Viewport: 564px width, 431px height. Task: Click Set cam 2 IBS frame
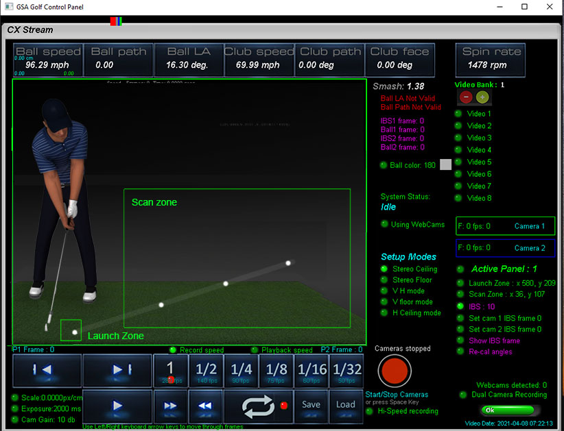[499, 329]
